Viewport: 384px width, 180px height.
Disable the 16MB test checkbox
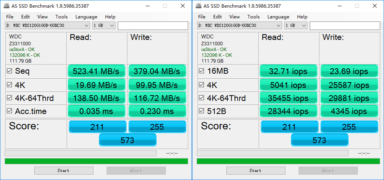pyautogui.click(x=201, y=71)
